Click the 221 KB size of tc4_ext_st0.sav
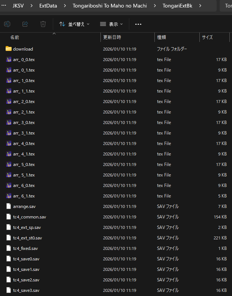This screenshot has width=232, height=296. (x=220, y=238)
